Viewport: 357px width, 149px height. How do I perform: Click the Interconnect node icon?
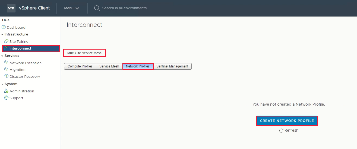click(6, 48)
